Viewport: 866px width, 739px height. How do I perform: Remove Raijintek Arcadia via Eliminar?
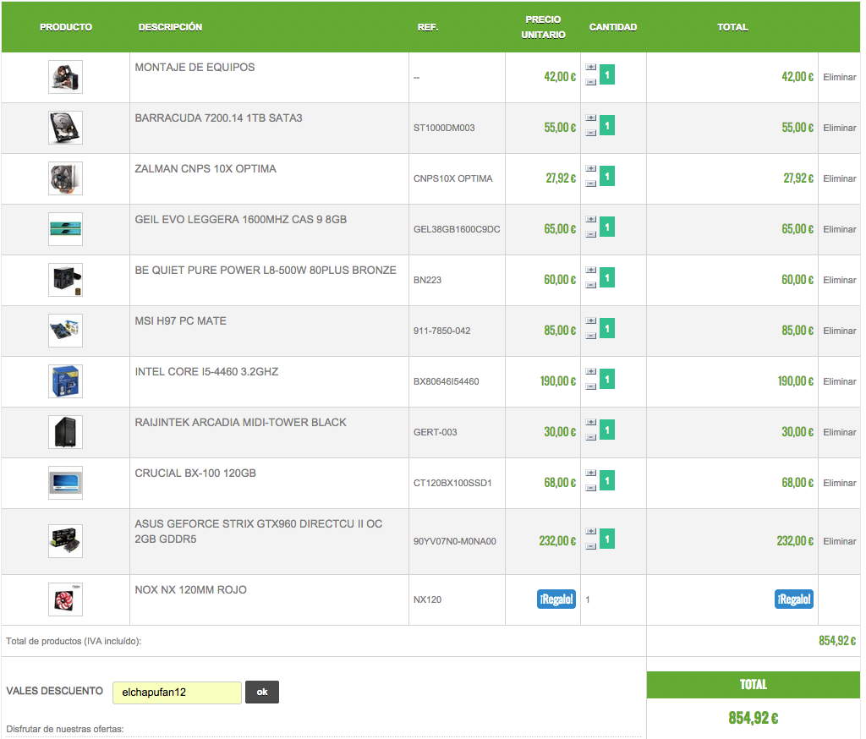tap(839, 433)
